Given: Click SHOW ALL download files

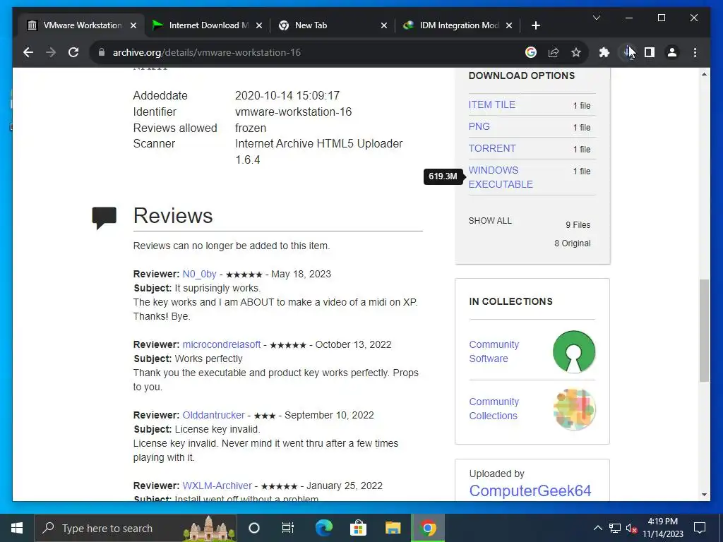Looking at the screenshot, I should [490, 221].
